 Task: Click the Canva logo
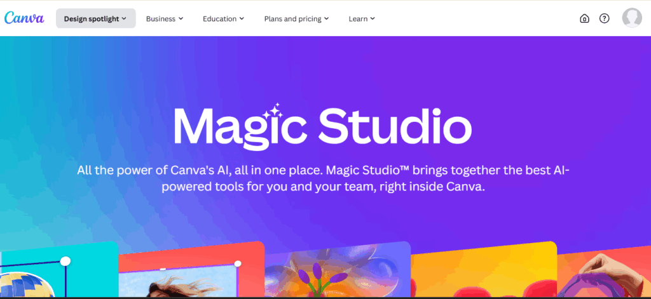click(24, 18)
